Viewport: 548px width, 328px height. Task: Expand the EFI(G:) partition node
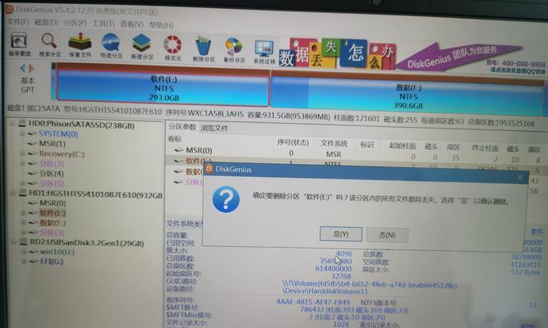pos(24,262)
